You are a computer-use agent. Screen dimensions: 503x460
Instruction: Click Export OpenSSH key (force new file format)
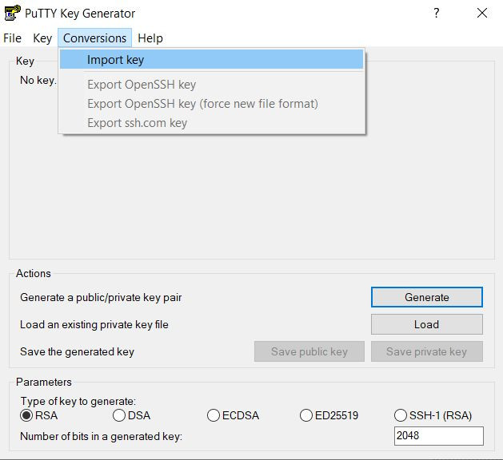pos(211,104)
